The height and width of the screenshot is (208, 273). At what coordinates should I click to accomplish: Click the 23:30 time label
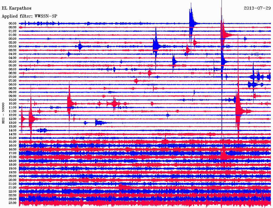coord(13,203)
